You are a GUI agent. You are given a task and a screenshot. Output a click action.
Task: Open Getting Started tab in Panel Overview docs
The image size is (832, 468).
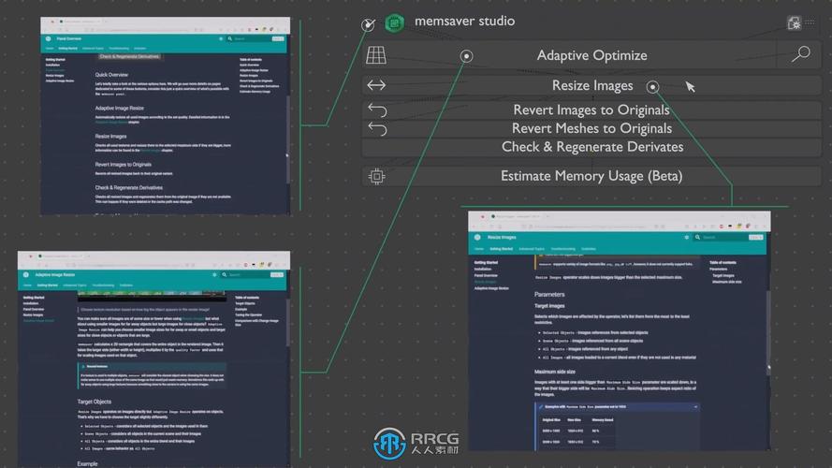pyautogui.click(x=68, y=49)
